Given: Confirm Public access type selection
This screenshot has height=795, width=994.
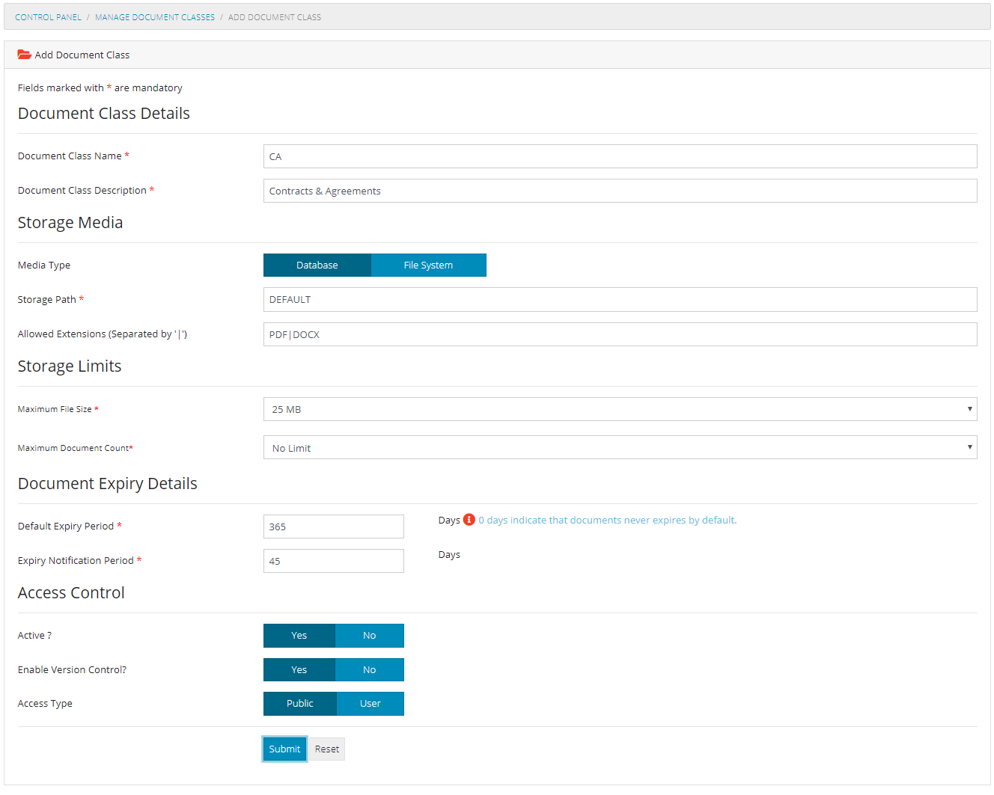Looking at the screenshot, I should (x=299, y=703).
